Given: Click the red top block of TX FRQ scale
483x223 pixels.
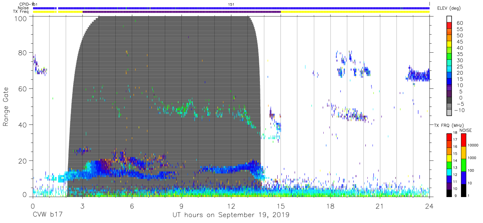Looking at the screenshot, I should pyautogui.click(x=450, y=137).
